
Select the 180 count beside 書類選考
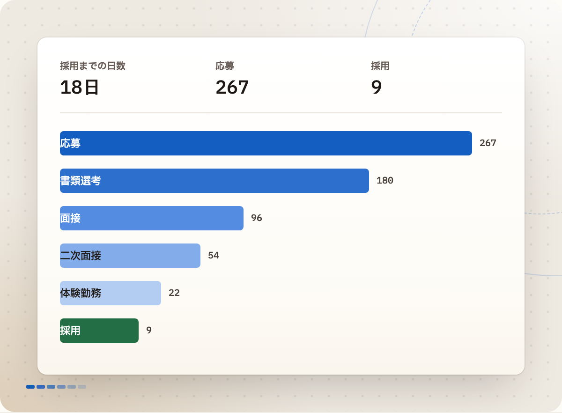pyautogui.click(x=385, y=181)
